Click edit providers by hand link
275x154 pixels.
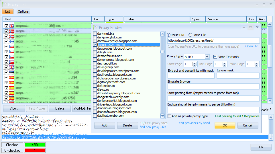coord(194,123)
